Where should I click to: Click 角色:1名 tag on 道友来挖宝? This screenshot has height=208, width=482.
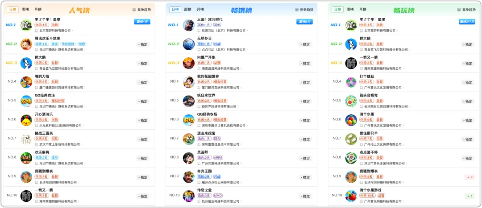pyautogui.click(x=204, y=139)
